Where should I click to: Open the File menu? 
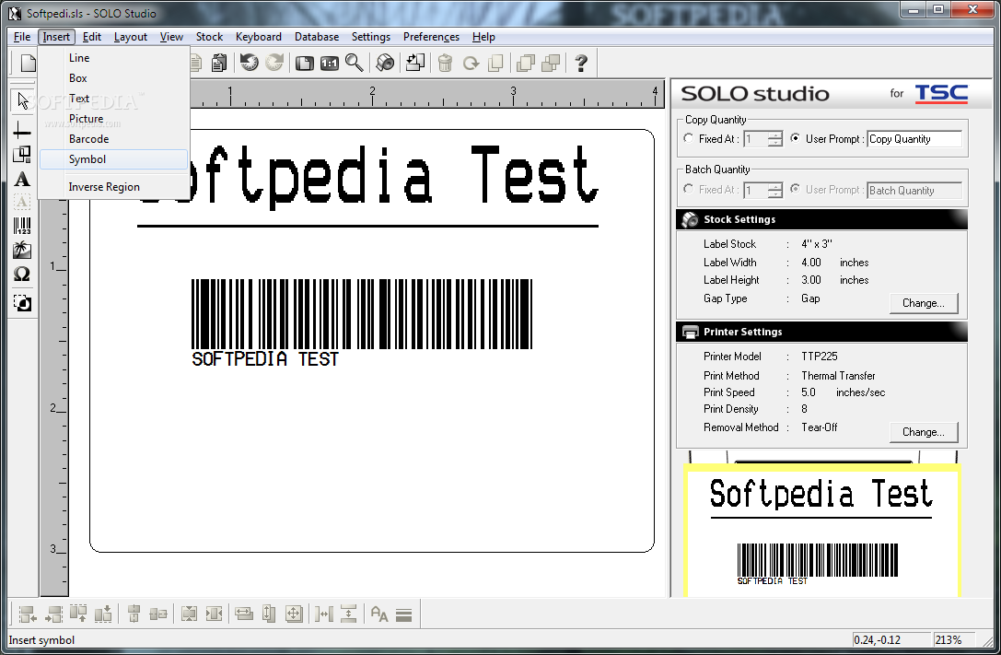pos(22,37)
